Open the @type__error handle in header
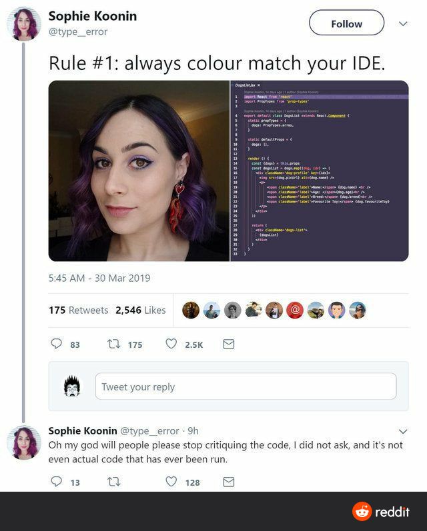The height and width of the screenshot is (531, 427). (x=78, y=32)
